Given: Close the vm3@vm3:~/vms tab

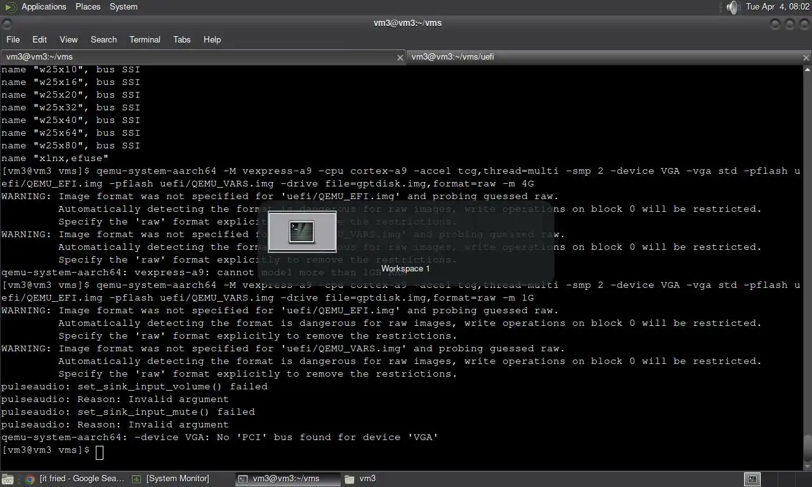Looking at the screenshot, I should pyautogui.click(x=400, y=58).
